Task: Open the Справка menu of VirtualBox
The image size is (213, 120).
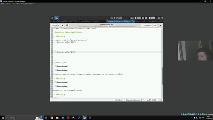Action: pos(32,4)
